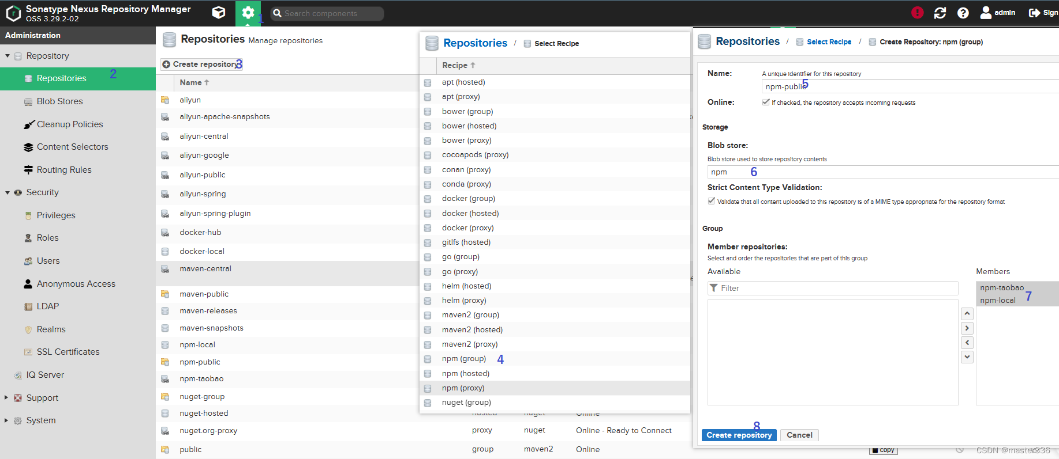
Task: Toggle Strict Content Type Validation checkbox
Action: pyautogui.click(x=712, y=202)
